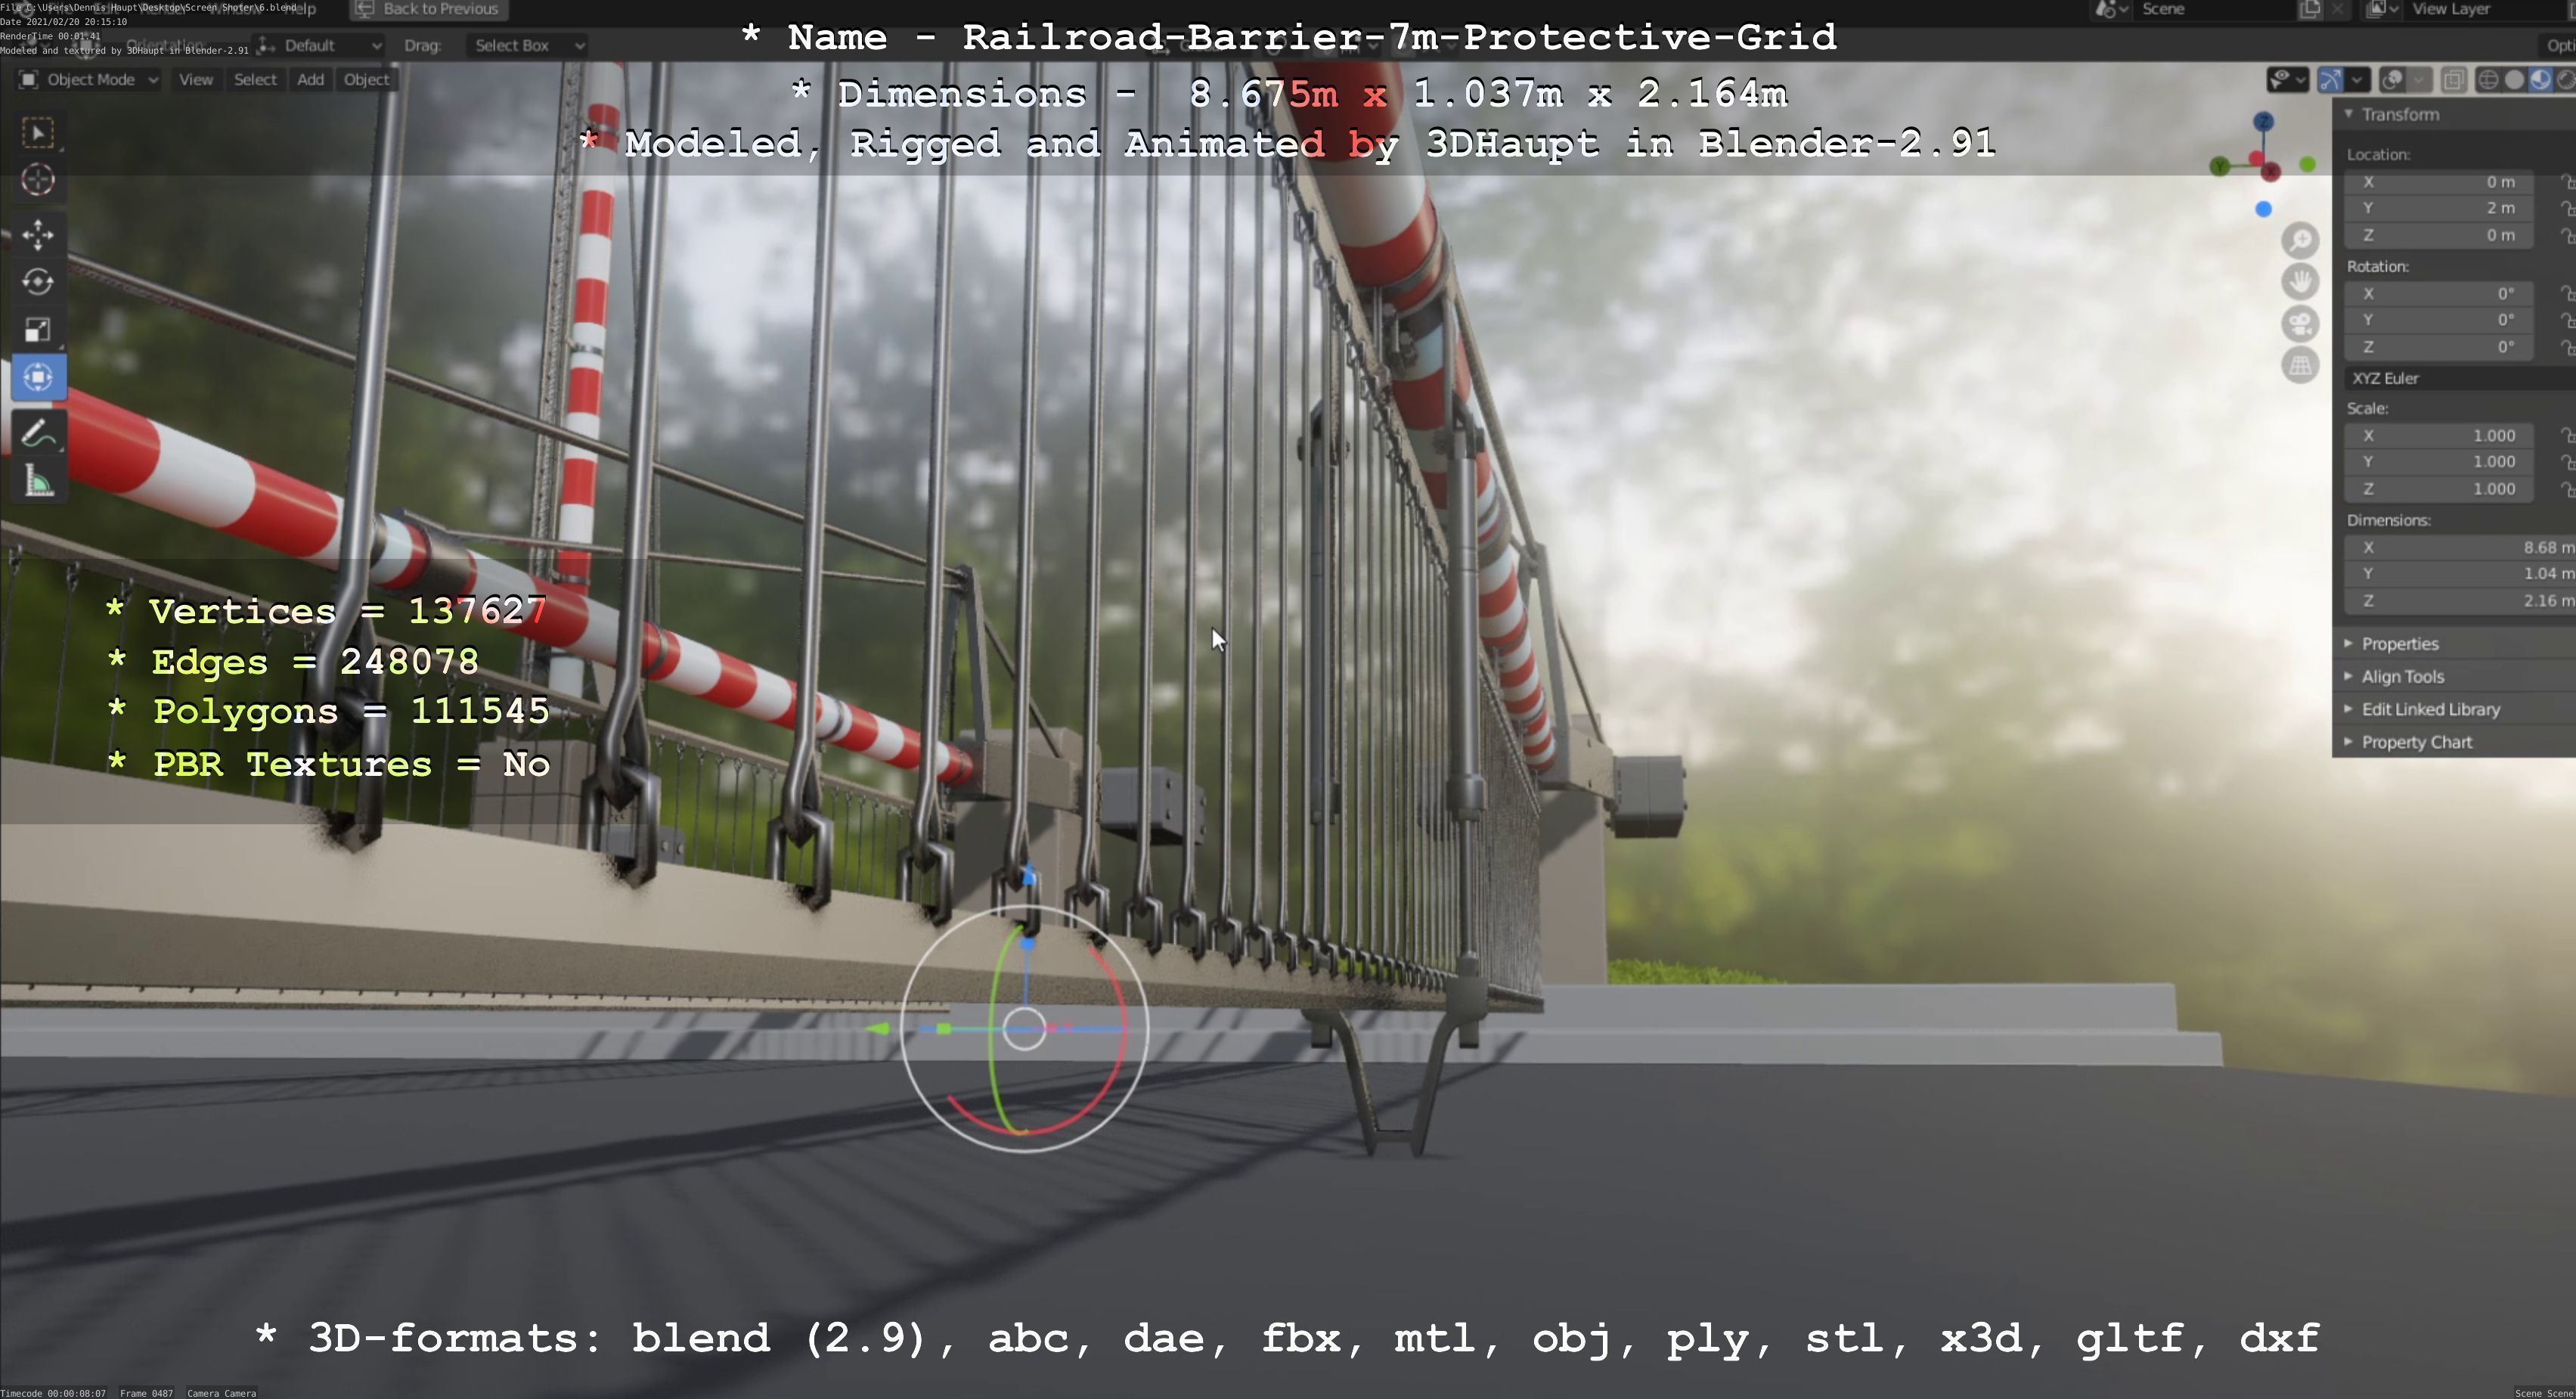This screenshot has width=2576, height=1399.
Task: Activate the Annotate pencil tool
Action: pos(38,434)
